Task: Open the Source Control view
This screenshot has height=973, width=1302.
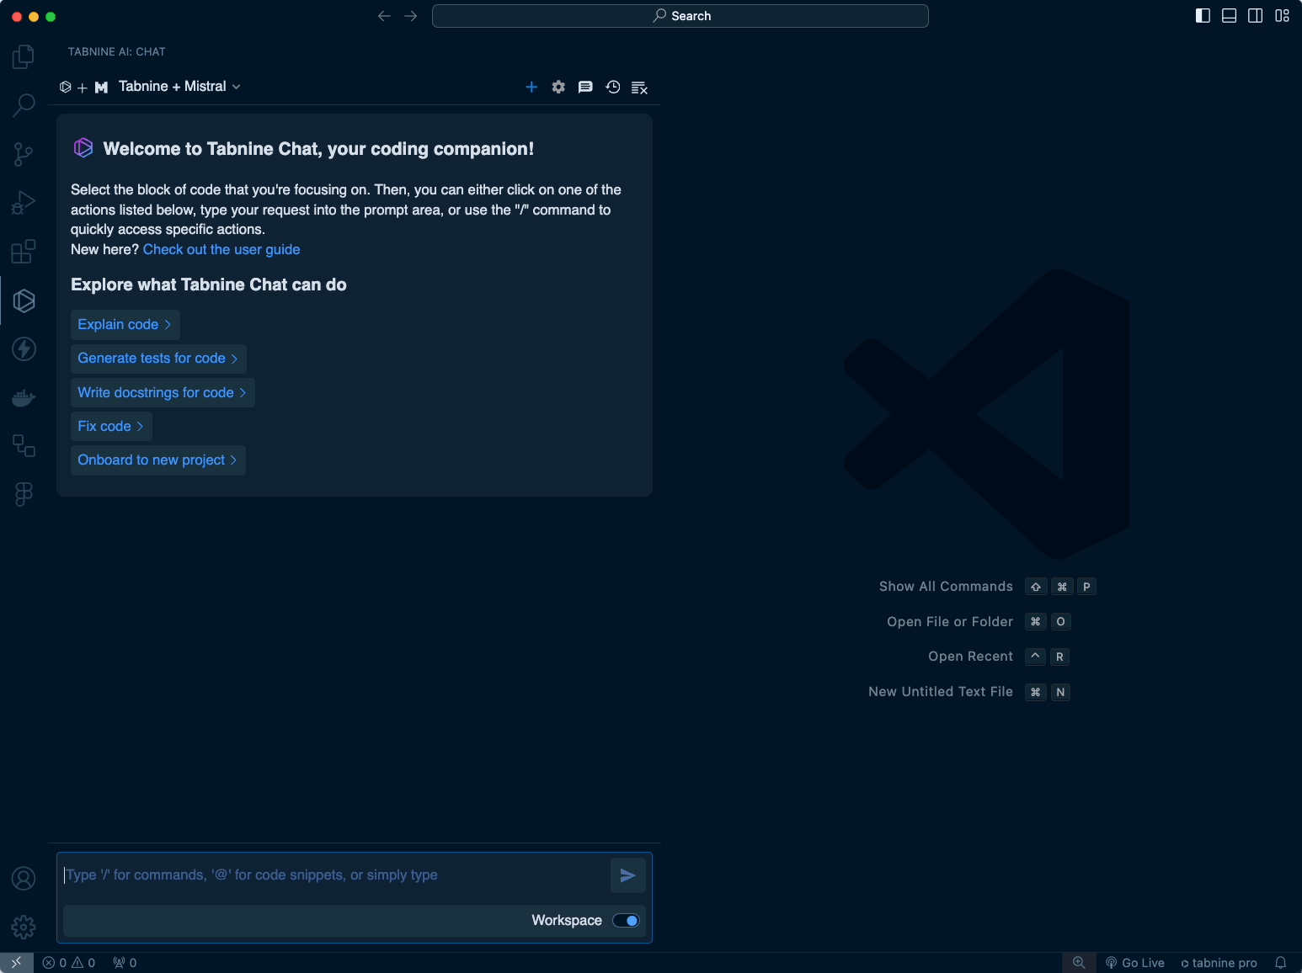Action: (24, 154)
